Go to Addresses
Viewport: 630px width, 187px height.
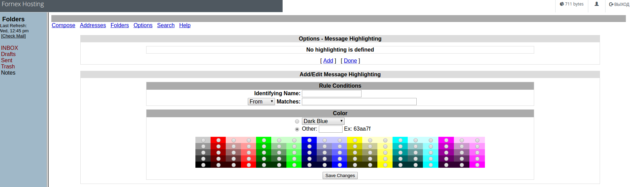point(93,25)
